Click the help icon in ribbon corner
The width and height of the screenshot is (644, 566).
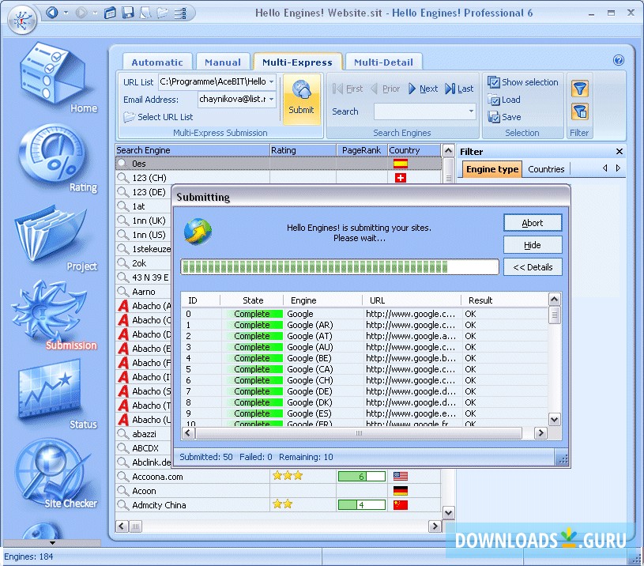point(619,60)
